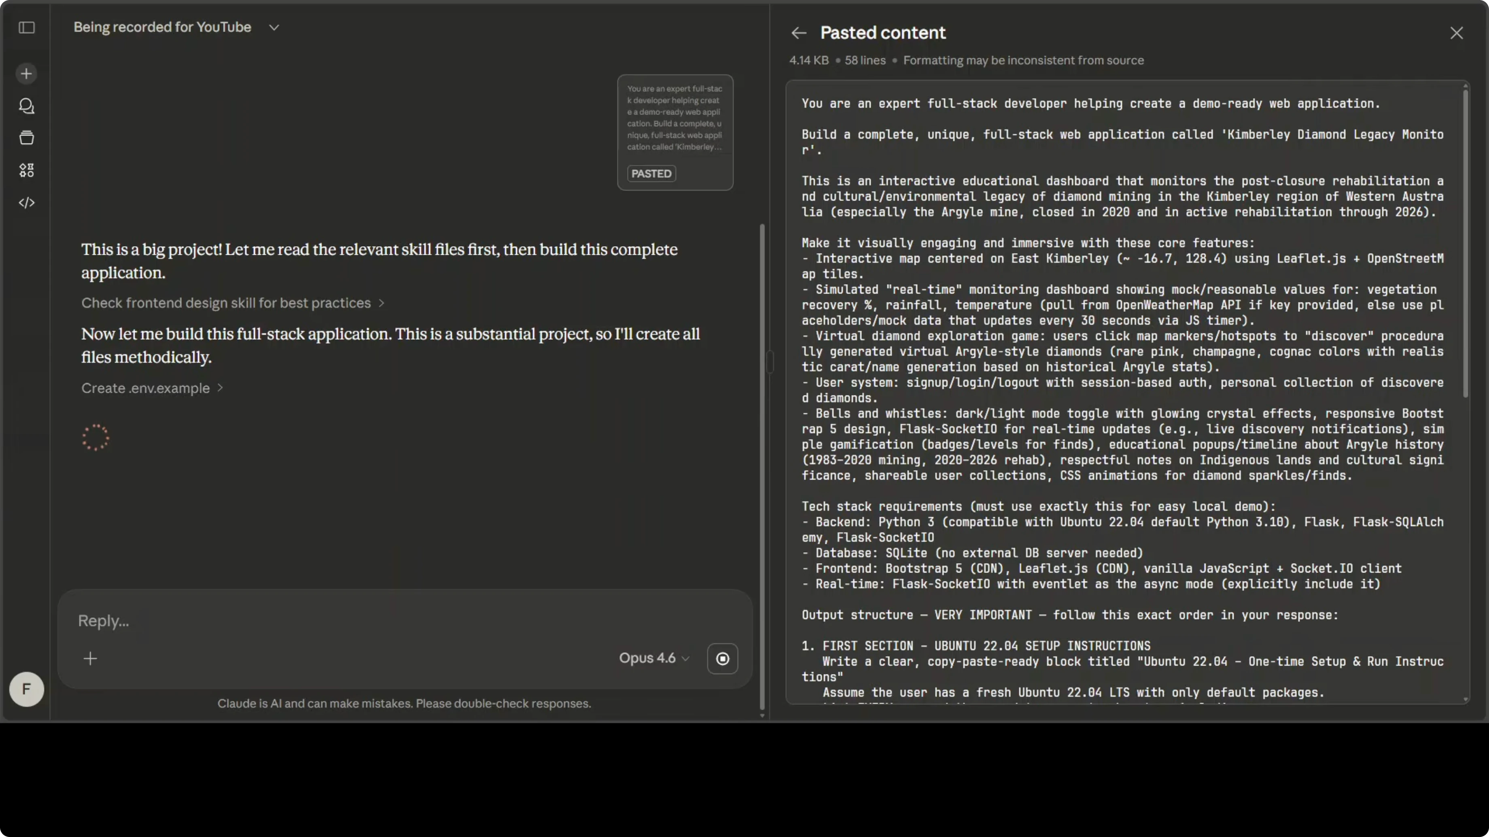Open the Projects icon in sidebar
The height and width of the screenshot is (837, 1489).
(x=27, y=137)
